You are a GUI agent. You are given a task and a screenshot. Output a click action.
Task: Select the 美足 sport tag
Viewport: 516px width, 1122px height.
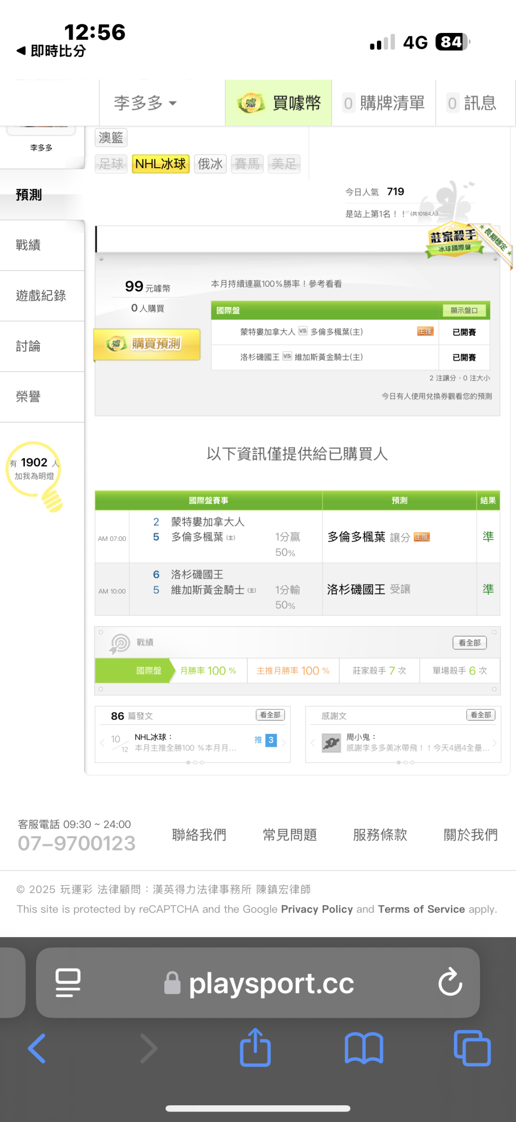(284, 164)
